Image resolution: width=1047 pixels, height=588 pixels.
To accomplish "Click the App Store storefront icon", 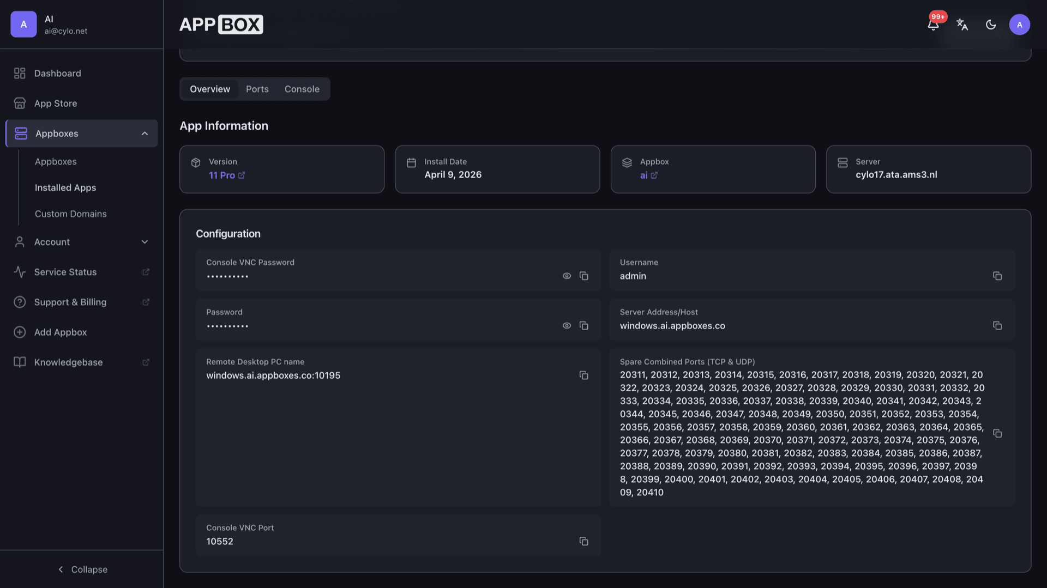I will click(x=20, y=104).
